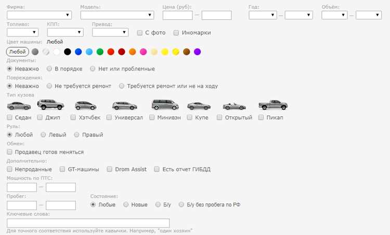The width and height of the screenshot is (390, 235).
Task: Enable the 'С фото' checkbox
Action: [140, 33]
